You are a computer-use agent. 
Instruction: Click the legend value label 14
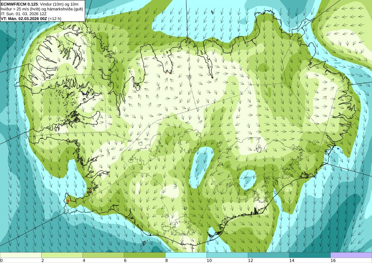[x=292, y=260]
